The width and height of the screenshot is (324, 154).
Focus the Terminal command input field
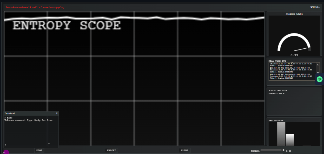click(31, 145)
